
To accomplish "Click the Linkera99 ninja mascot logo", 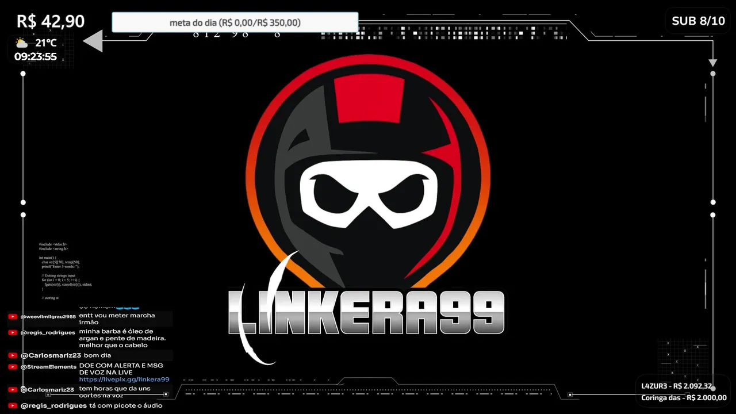I will (x=368, y=172).
